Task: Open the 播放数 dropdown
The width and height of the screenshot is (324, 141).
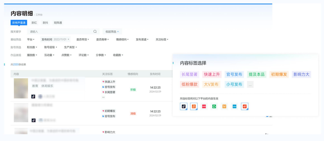Action: [32, 55]
